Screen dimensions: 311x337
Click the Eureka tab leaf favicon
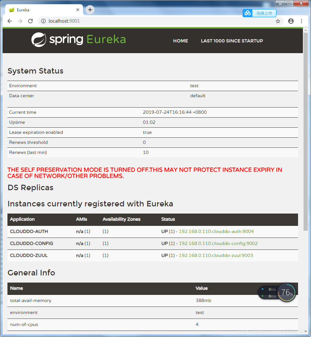click(12, 10)
